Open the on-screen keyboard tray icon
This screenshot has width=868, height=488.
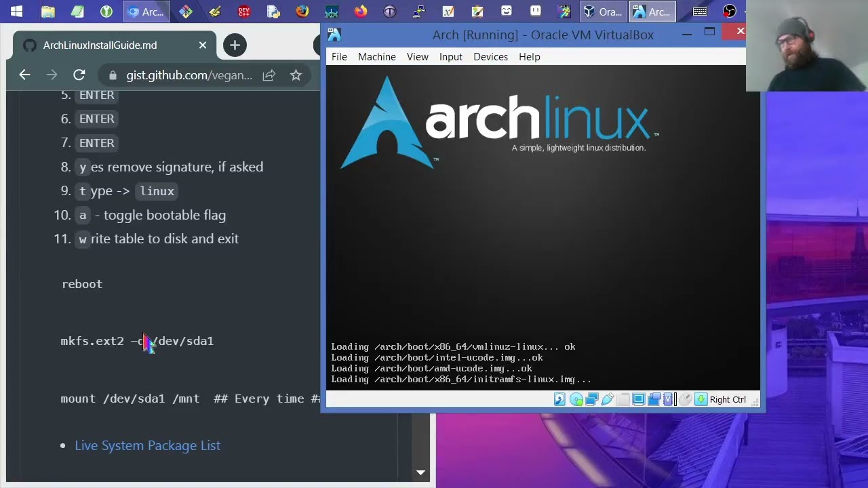(x=701, y=11)
